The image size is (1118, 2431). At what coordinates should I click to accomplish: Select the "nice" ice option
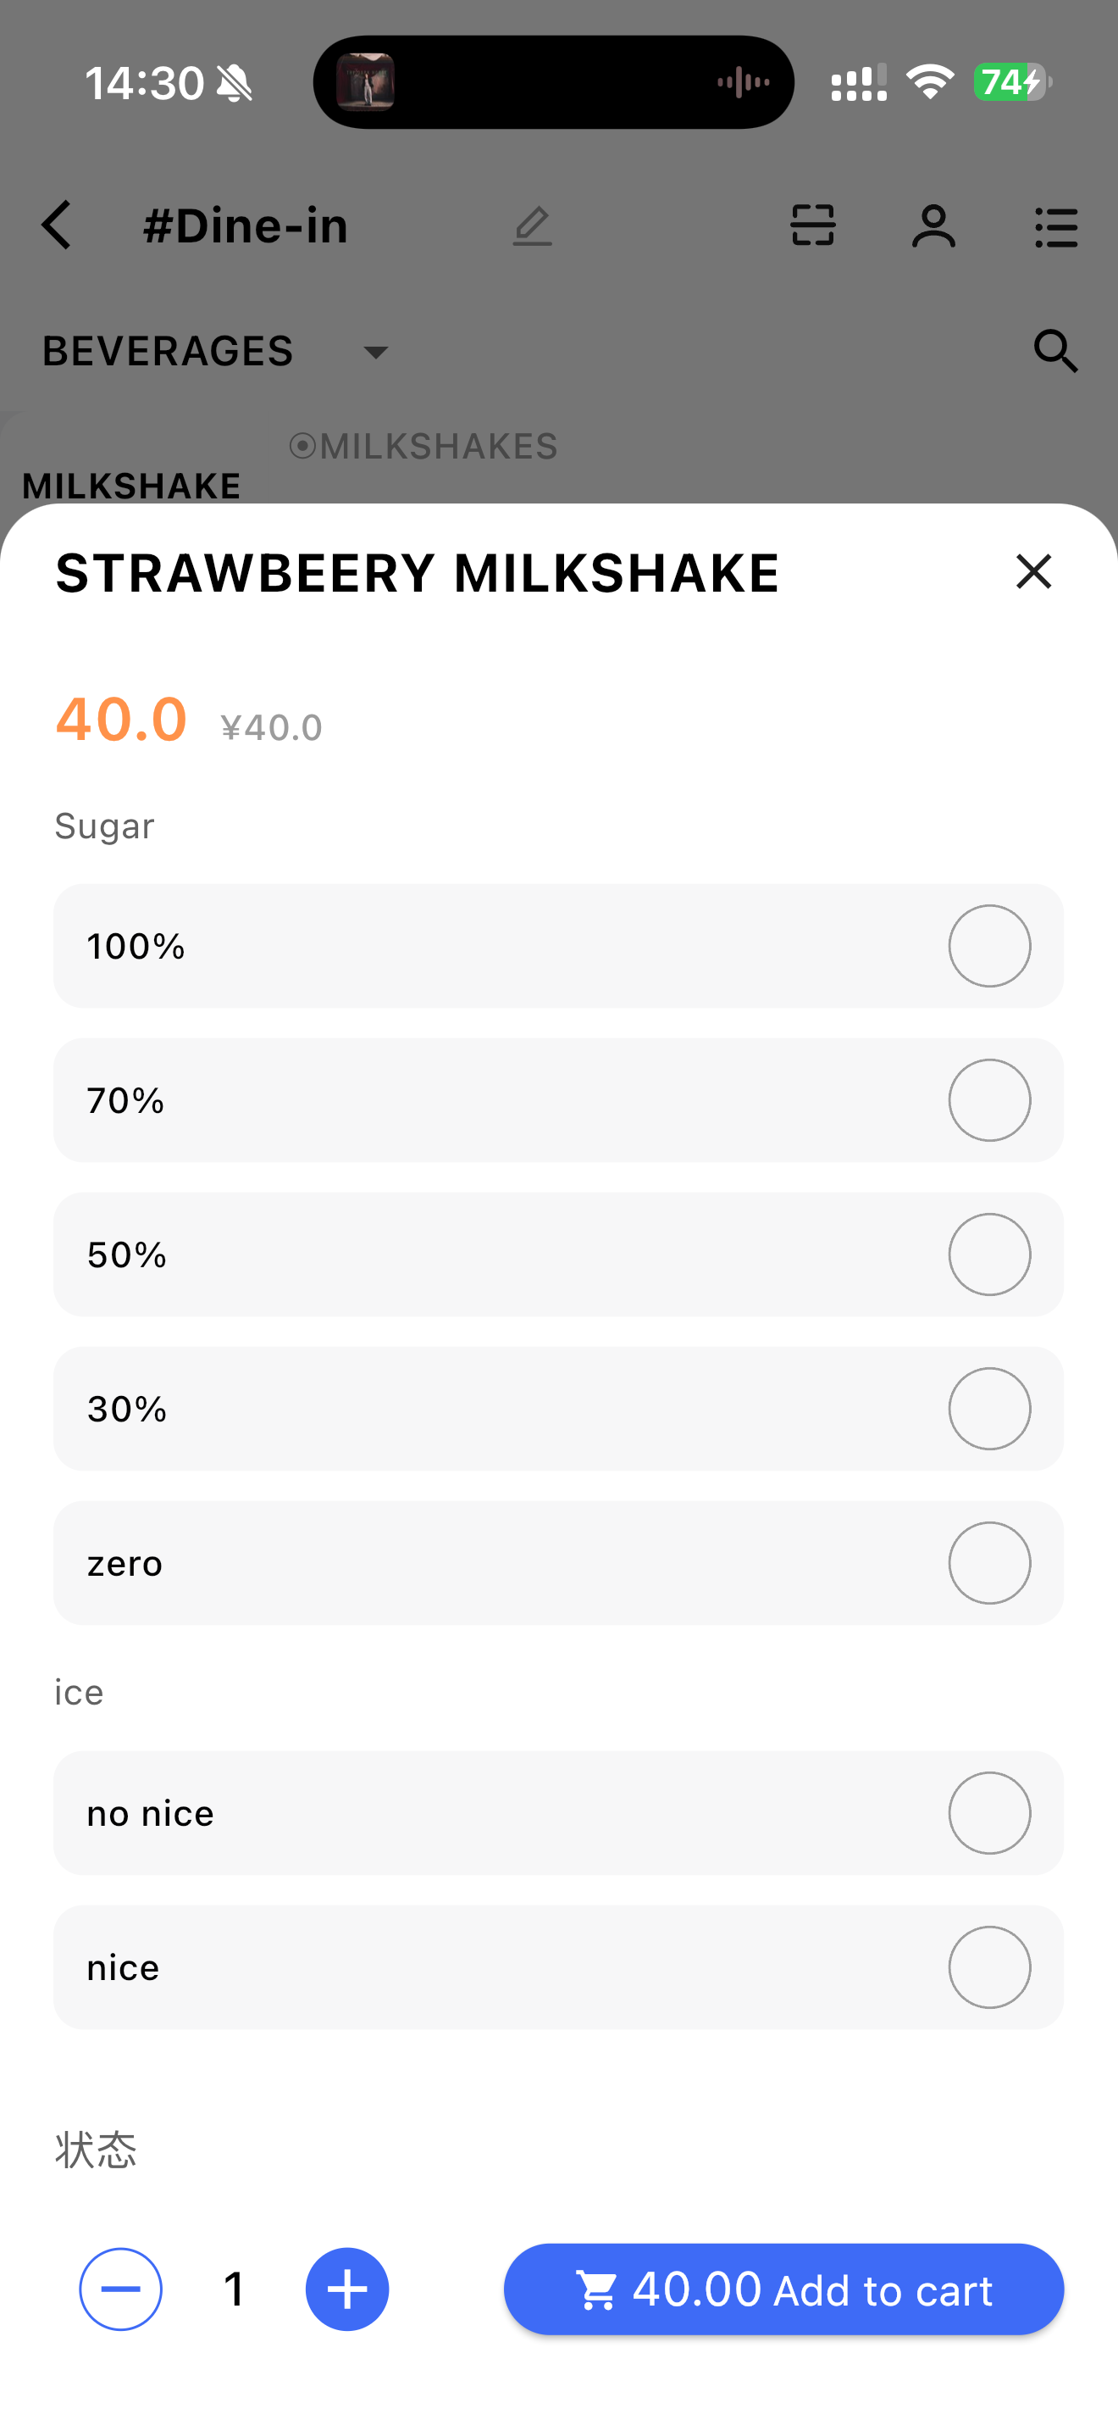pos(989,1966)
